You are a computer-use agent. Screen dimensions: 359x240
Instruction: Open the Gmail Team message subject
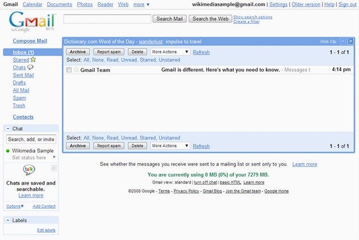[221, 70]
